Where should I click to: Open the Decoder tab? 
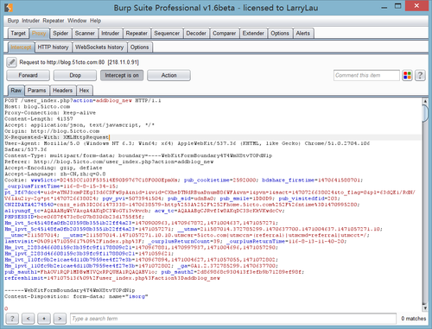click(x=196, y=34)
